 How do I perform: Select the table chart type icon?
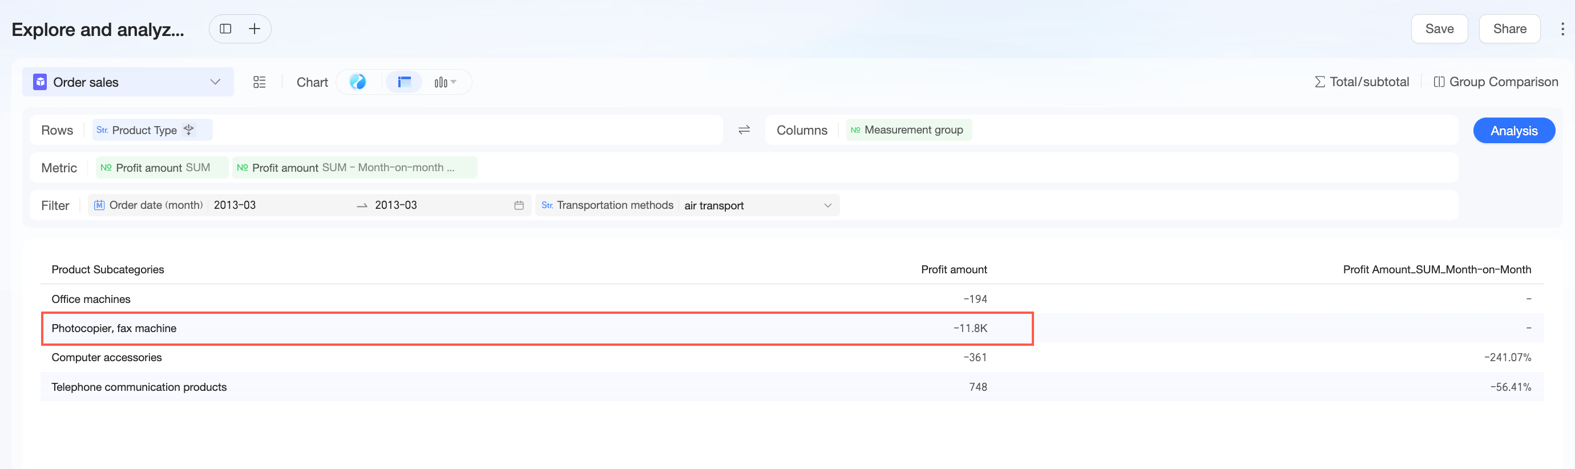pos(404,82)
